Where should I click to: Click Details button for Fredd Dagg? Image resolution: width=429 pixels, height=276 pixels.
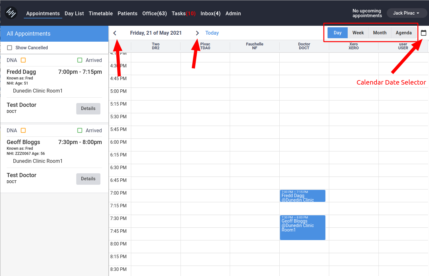coord(88,108)
